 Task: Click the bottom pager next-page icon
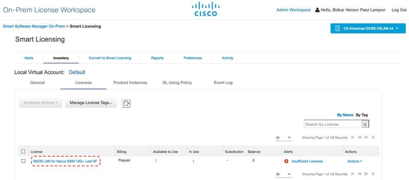pyautogui.click(x=366, y=174)
